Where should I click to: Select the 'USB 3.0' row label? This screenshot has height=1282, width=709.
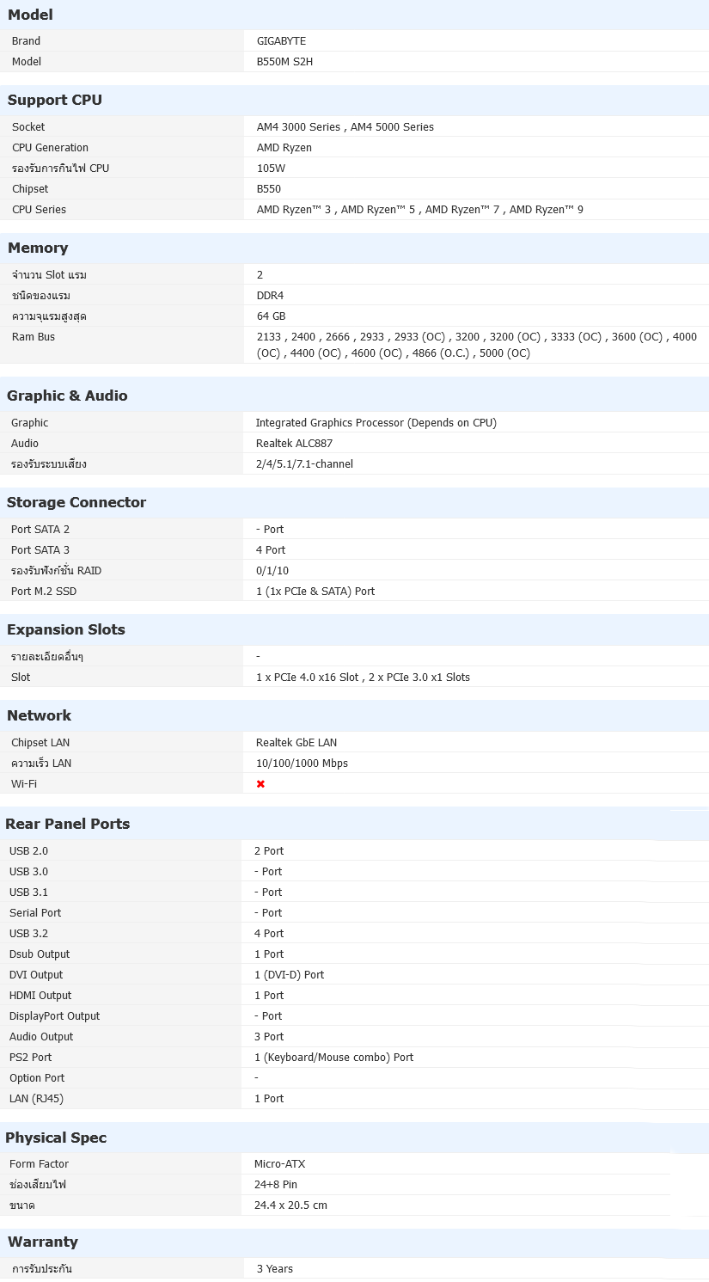[x=28, y=872]
